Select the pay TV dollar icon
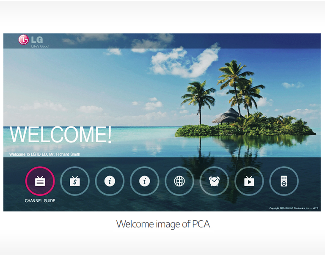This screenshot has width=325, height=255. coord(75,181)
